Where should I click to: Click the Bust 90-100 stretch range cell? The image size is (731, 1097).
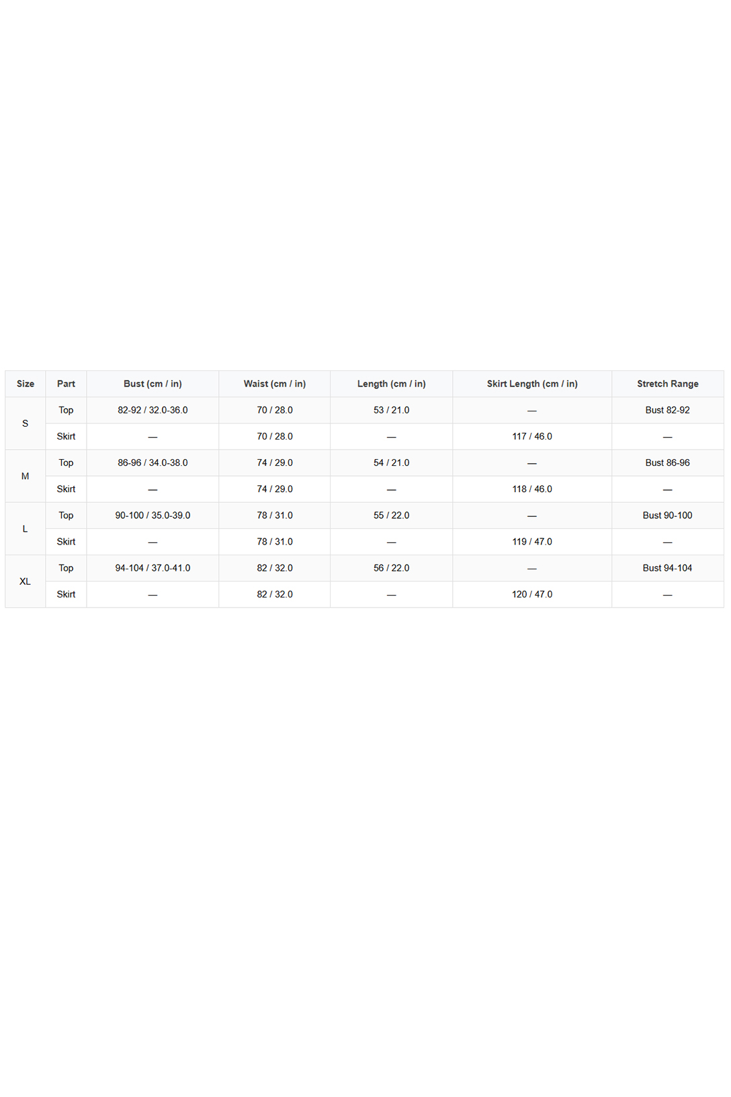point(668,516)
